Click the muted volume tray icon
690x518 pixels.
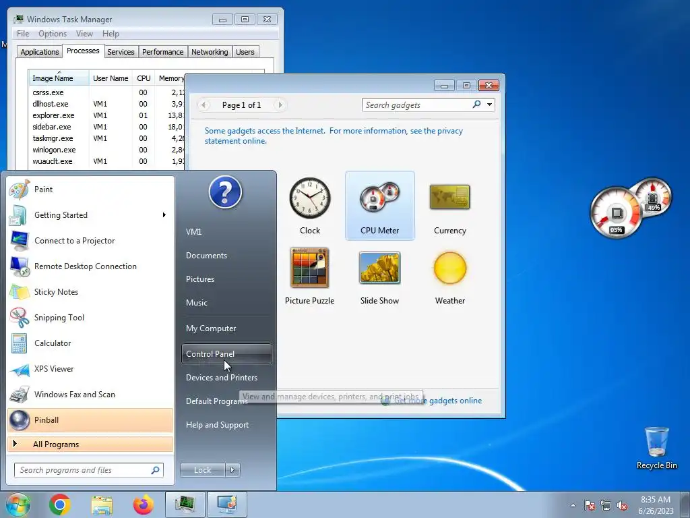[622, 505]
